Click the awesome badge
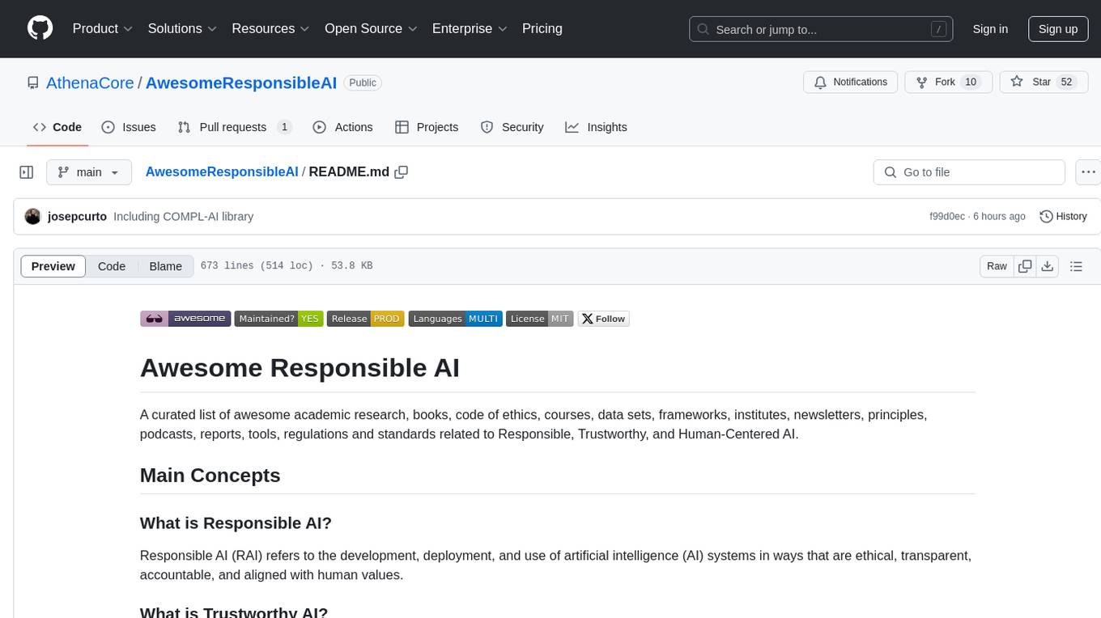Viewport: 1101px width, 618px height. pos(185,319)
